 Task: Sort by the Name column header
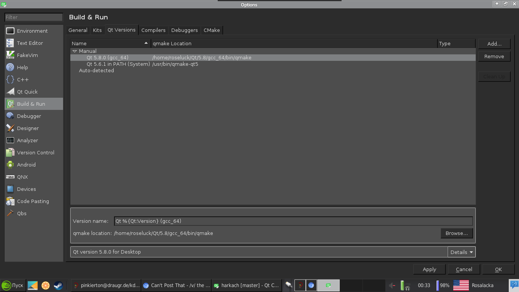pyautogui.click(x=110, y=43)
